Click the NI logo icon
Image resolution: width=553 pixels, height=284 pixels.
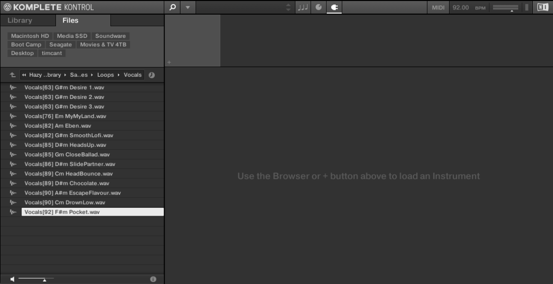[x=543, y=7]
